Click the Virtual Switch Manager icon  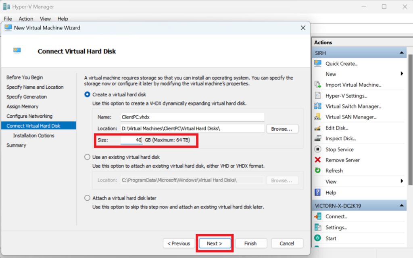click(x=318, y=106)
